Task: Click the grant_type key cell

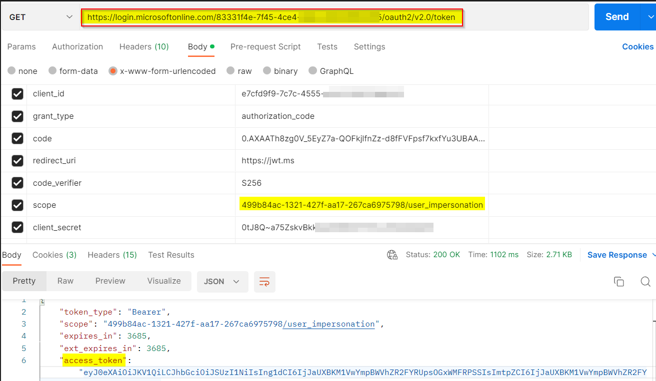Action: tap(131, 116)
